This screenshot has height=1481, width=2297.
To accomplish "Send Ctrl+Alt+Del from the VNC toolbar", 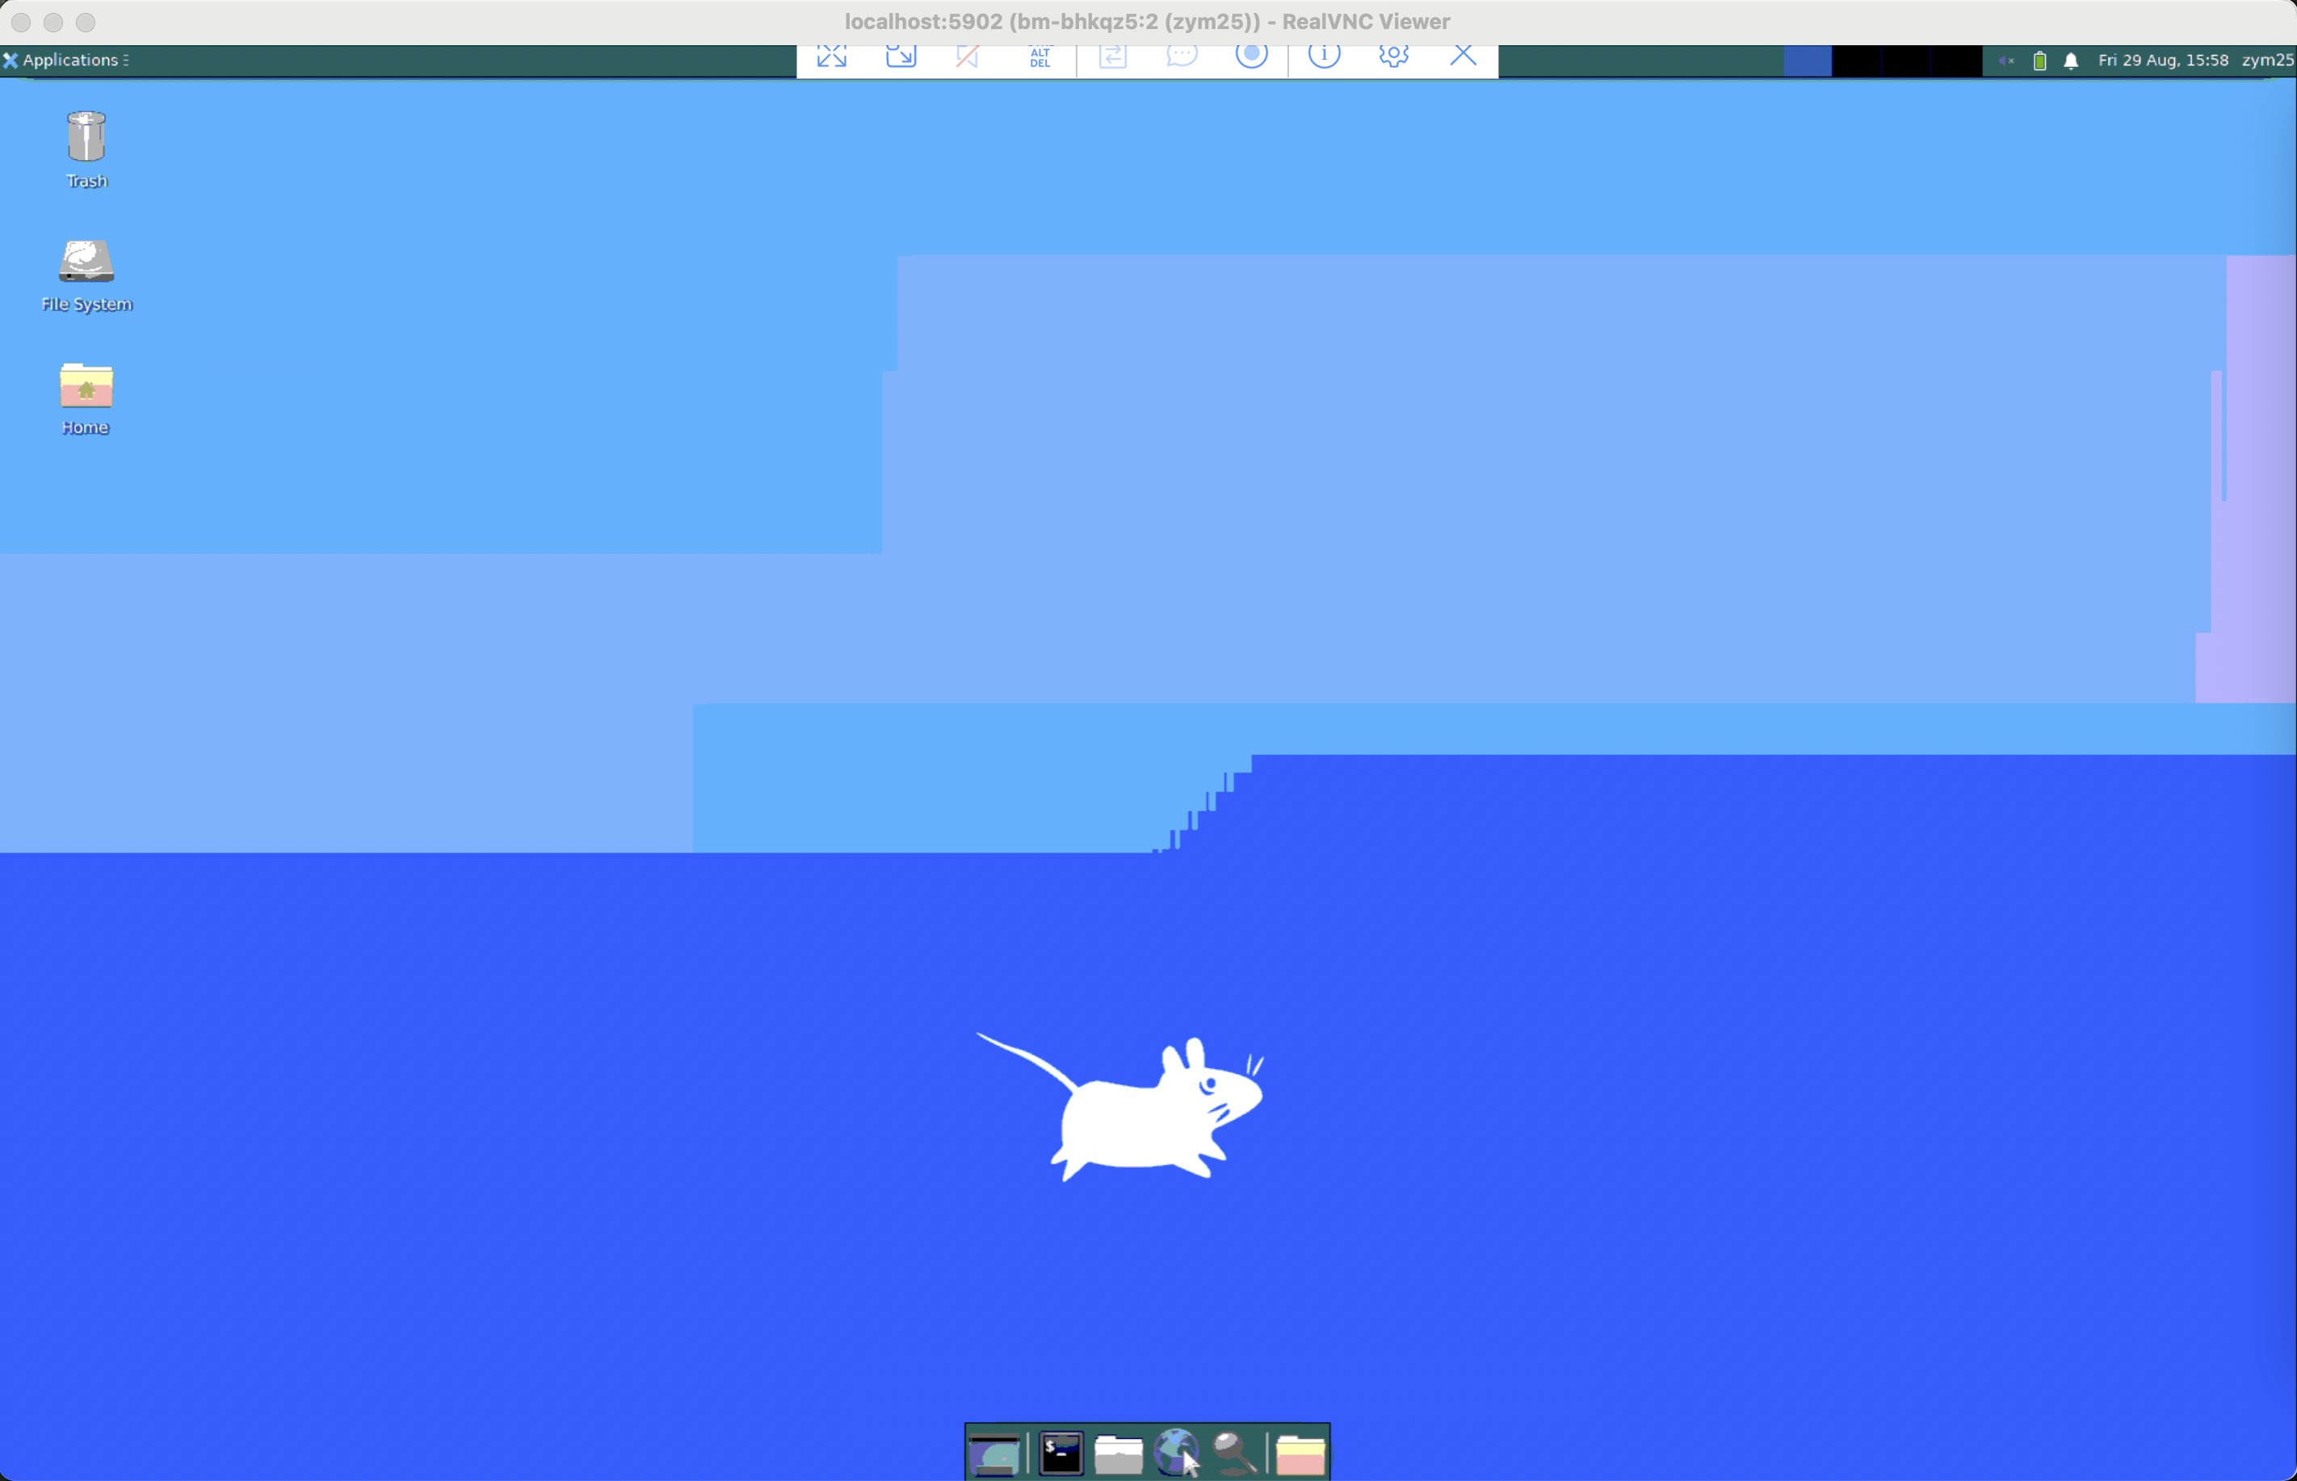I will (1039, 57).
